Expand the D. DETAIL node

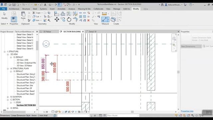pos(8,108)
